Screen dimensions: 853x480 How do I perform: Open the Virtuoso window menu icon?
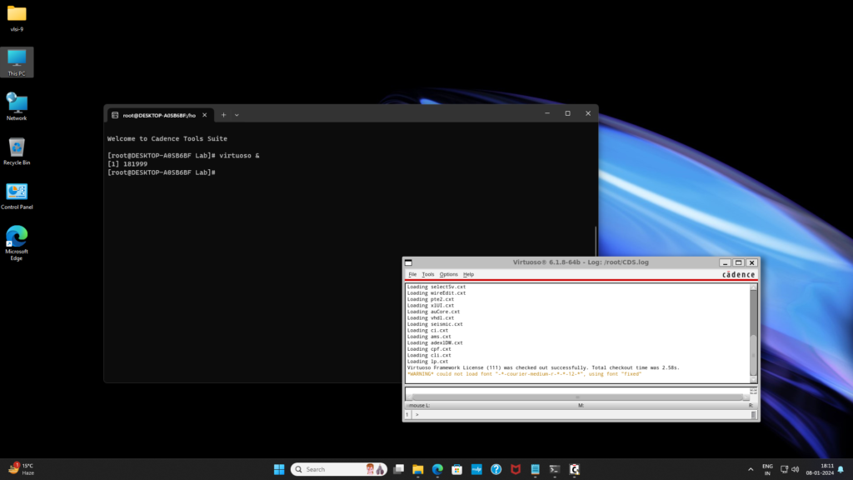[x=408, y=262]
